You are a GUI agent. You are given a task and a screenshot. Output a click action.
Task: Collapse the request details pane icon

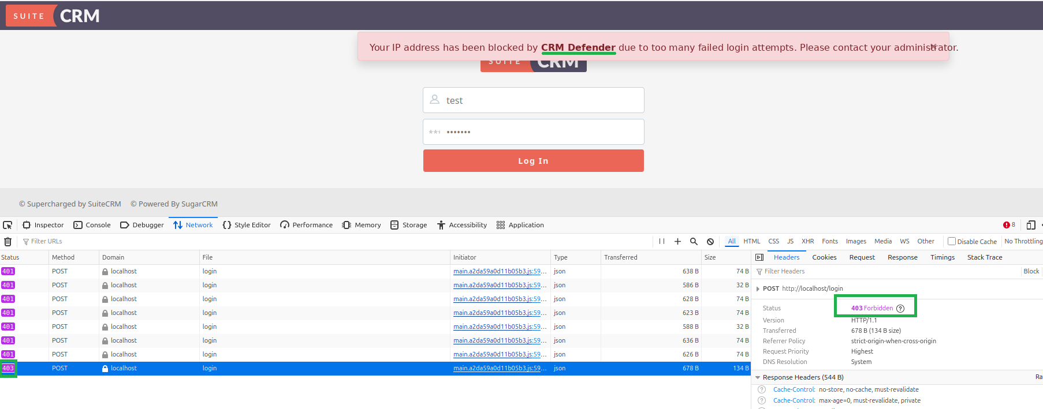759,257
